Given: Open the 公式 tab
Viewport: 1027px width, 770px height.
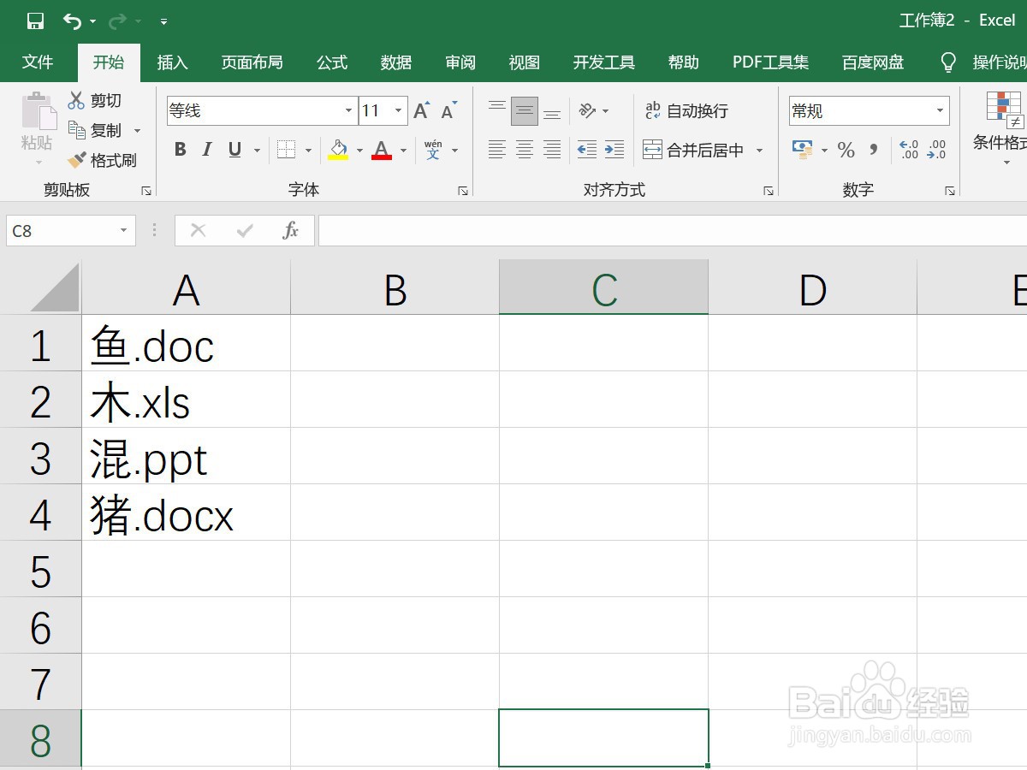Looking at the screenshot, I should 332,62.
